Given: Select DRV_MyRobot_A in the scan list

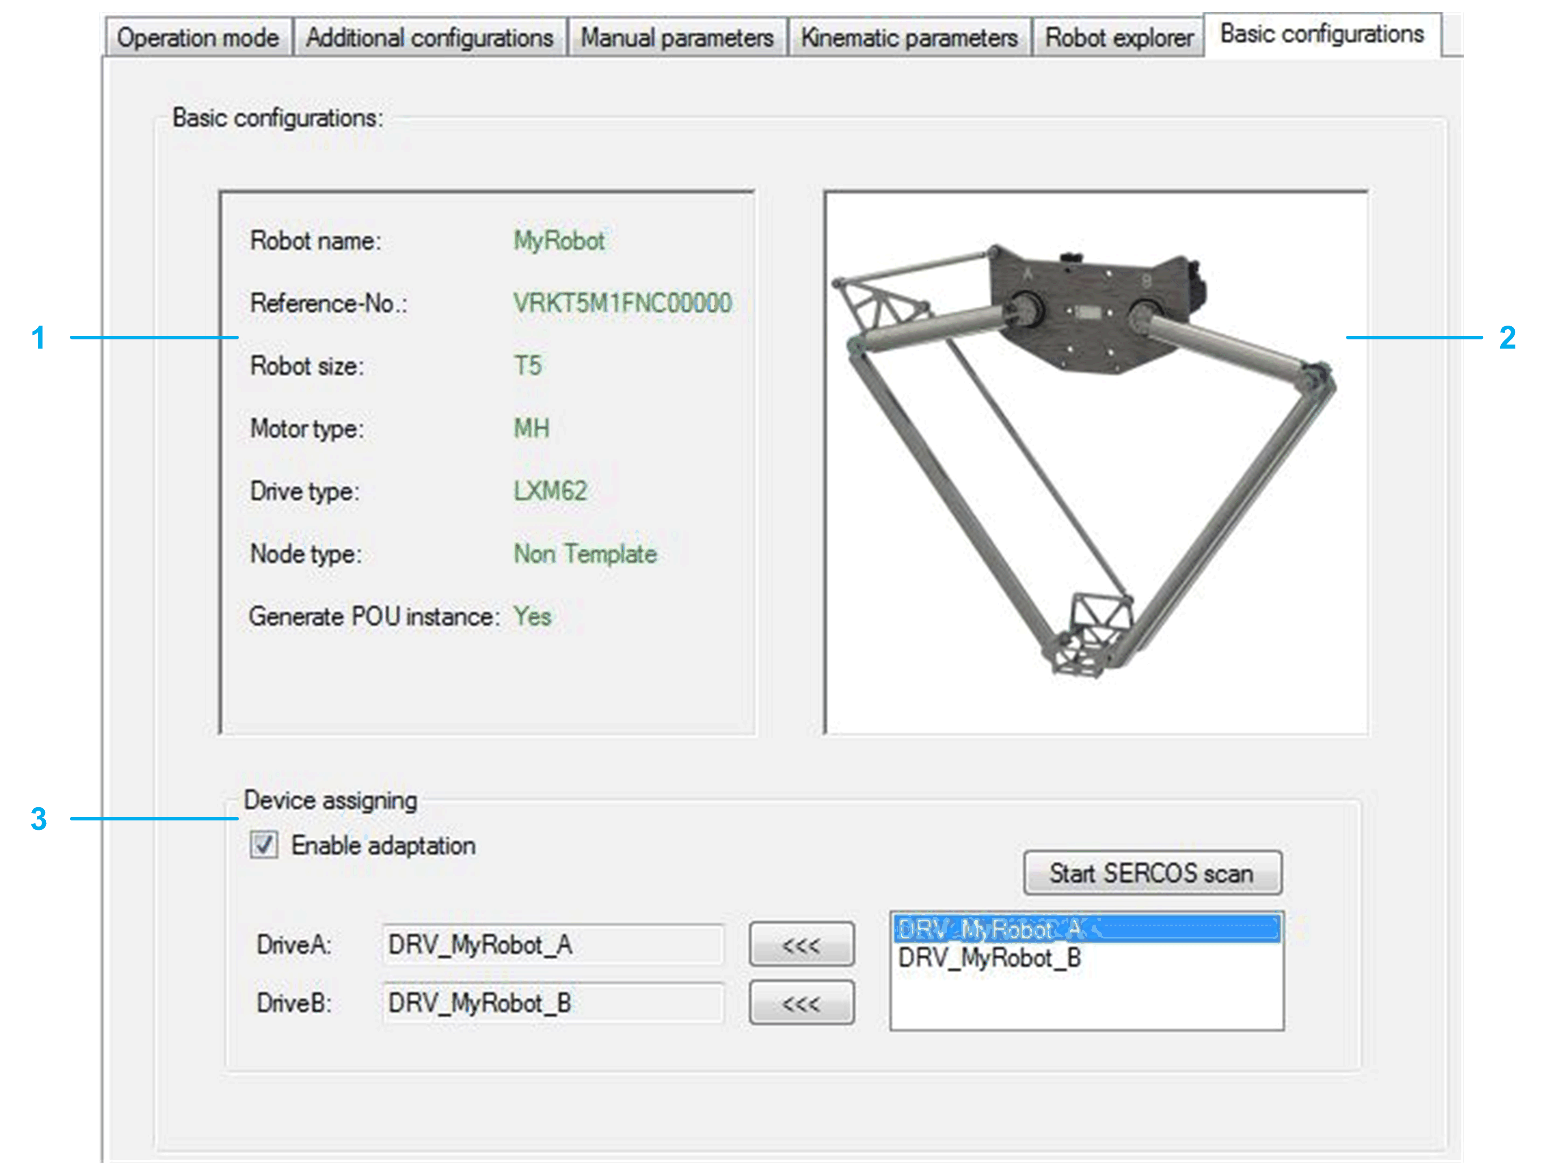Looking at the screenshot, I should pyautogui.click(x=1085, y=930).
